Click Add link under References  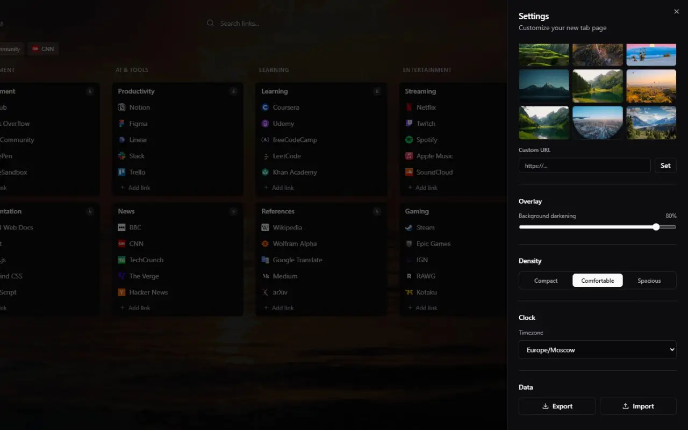[279, 308]
